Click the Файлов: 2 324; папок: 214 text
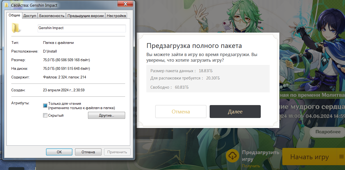The image size is (345, 170). [65, 77]
